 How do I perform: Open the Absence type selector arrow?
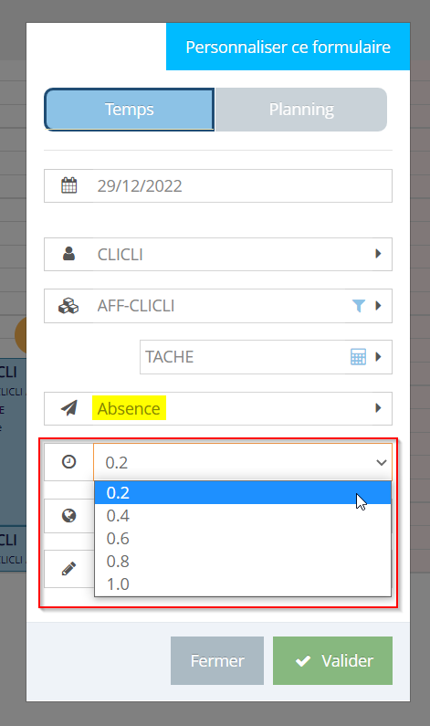pos(378,408)
